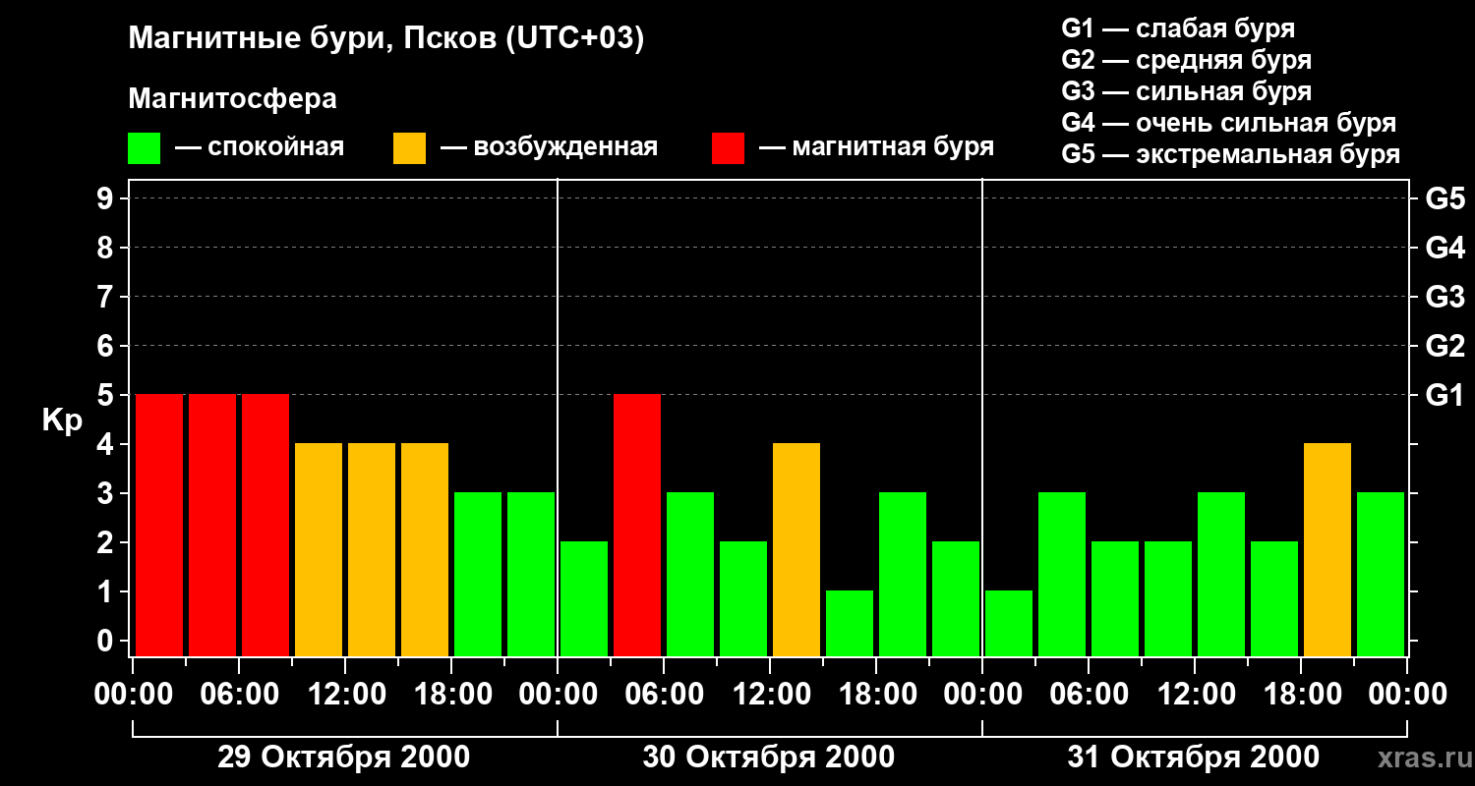This screenshot has width=1475, height=786.
Task: Click the rightmost '00:00' time label
Action: point(1407,695)
